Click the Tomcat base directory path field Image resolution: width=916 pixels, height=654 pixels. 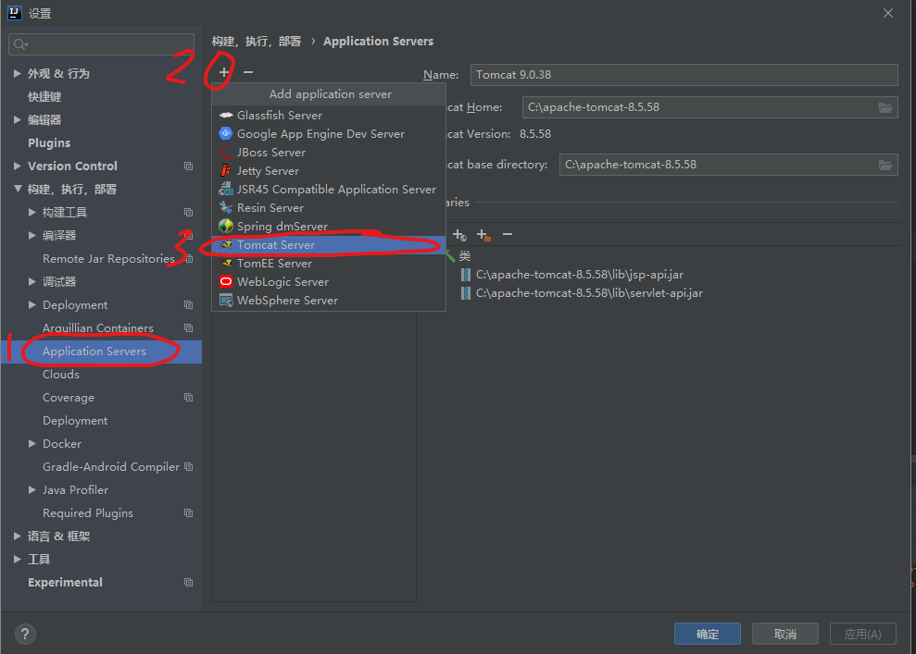point(729,165)
